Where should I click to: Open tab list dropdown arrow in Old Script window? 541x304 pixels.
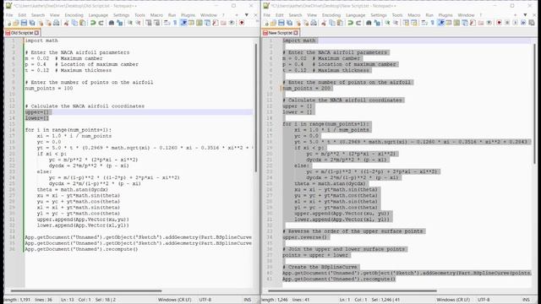[x=246, y=15]
